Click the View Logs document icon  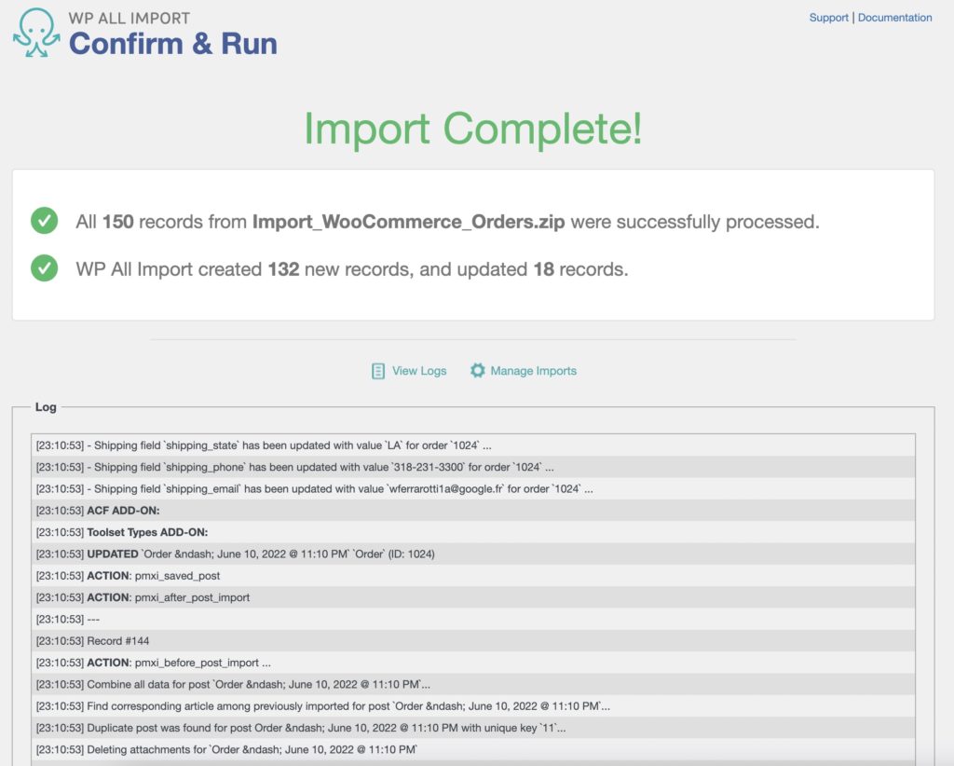click(377, 370)
